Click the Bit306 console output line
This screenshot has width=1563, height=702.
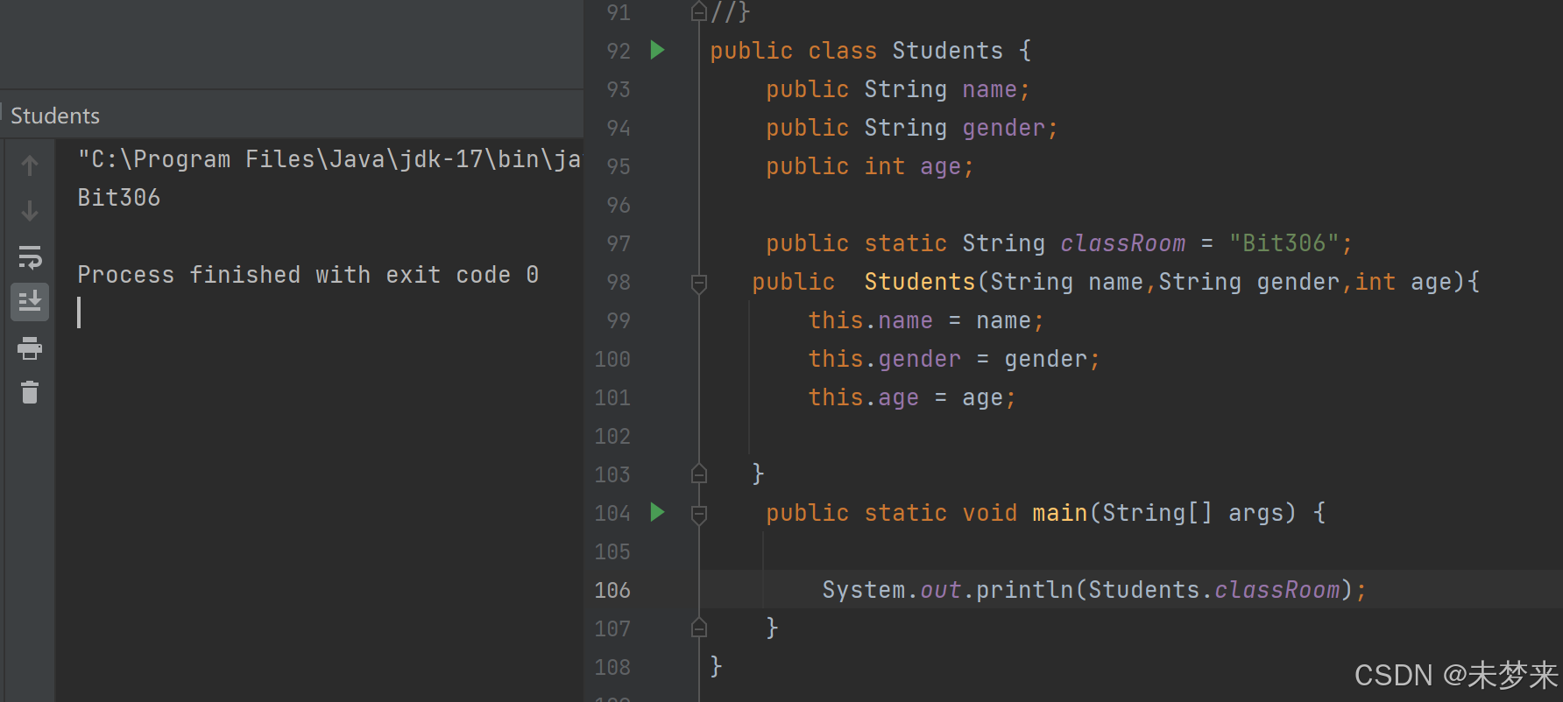(x=119, y=198)
